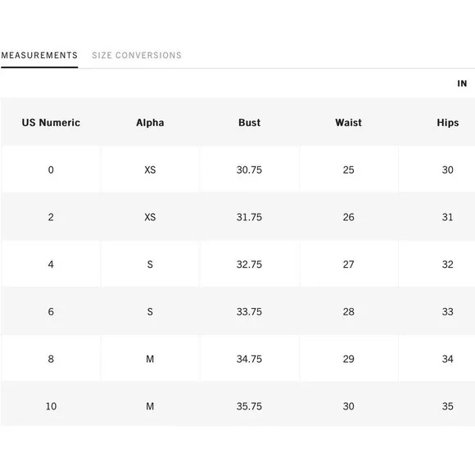Select the size 2 row number
The width and height of the screenshot is (475, 475).
click(51, 217)
